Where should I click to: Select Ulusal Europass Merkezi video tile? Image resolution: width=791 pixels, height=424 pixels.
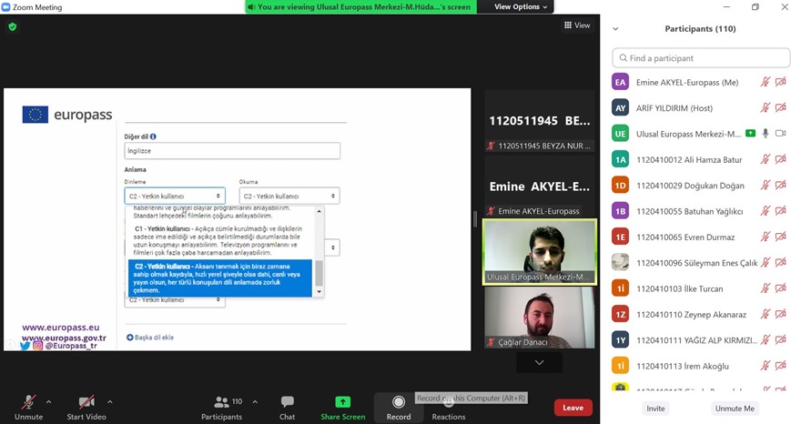pyautogui.click(x=539, y=251)
